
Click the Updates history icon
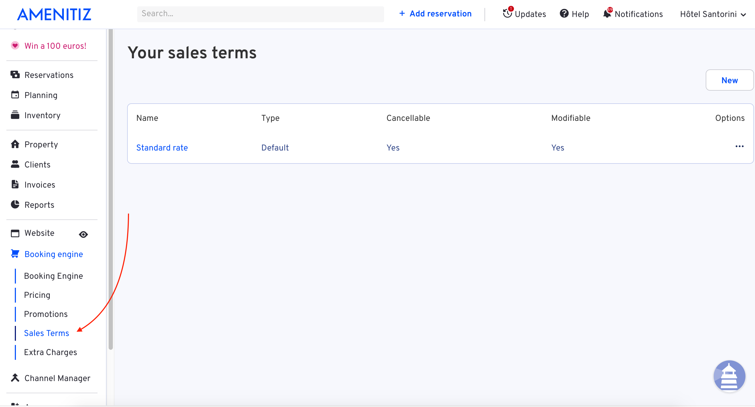[x=508, y=14]
